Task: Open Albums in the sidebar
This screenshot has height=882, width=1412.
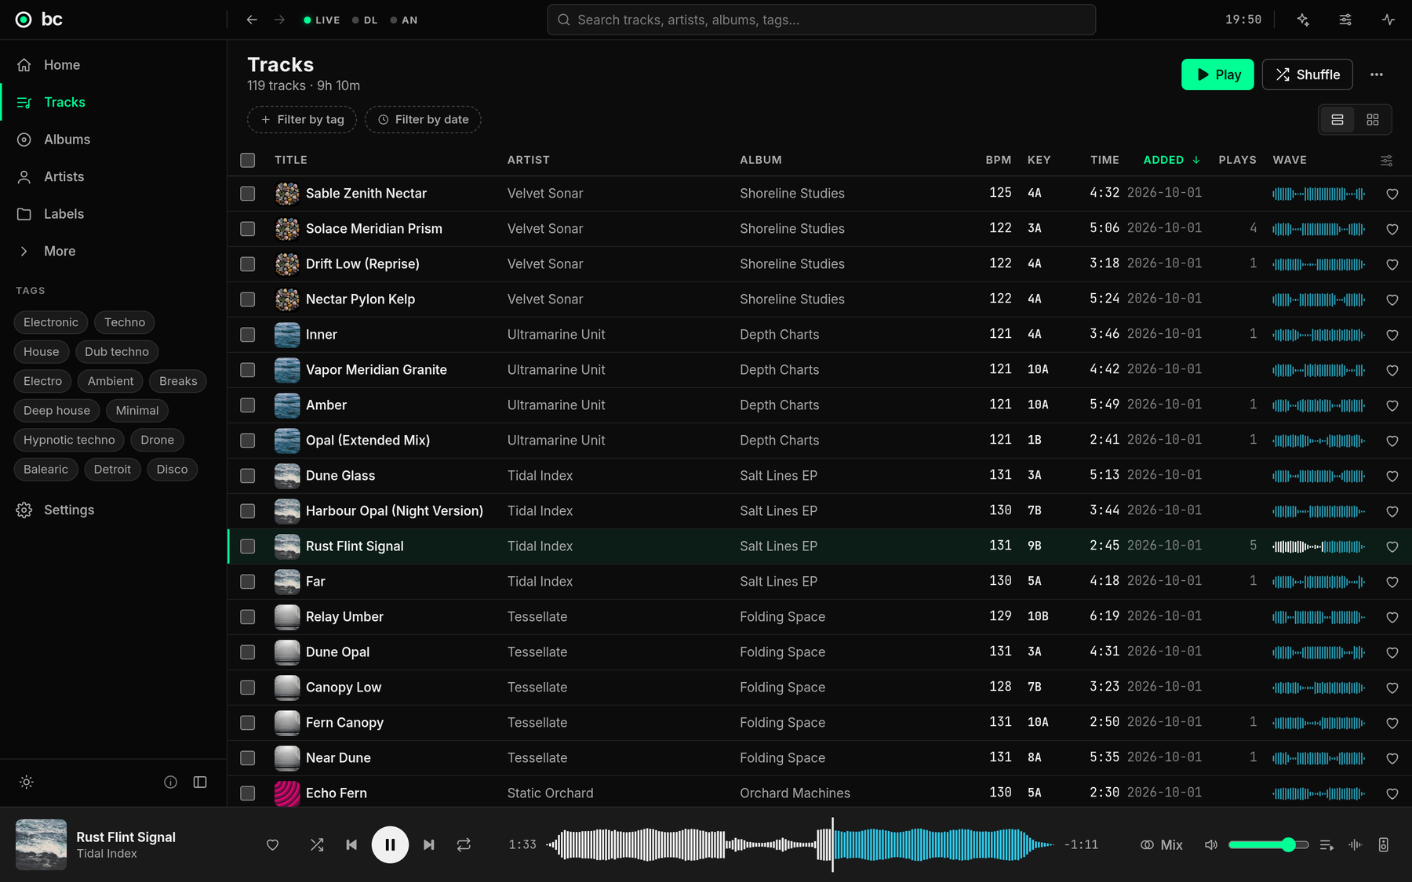Action: coord(67,140)
